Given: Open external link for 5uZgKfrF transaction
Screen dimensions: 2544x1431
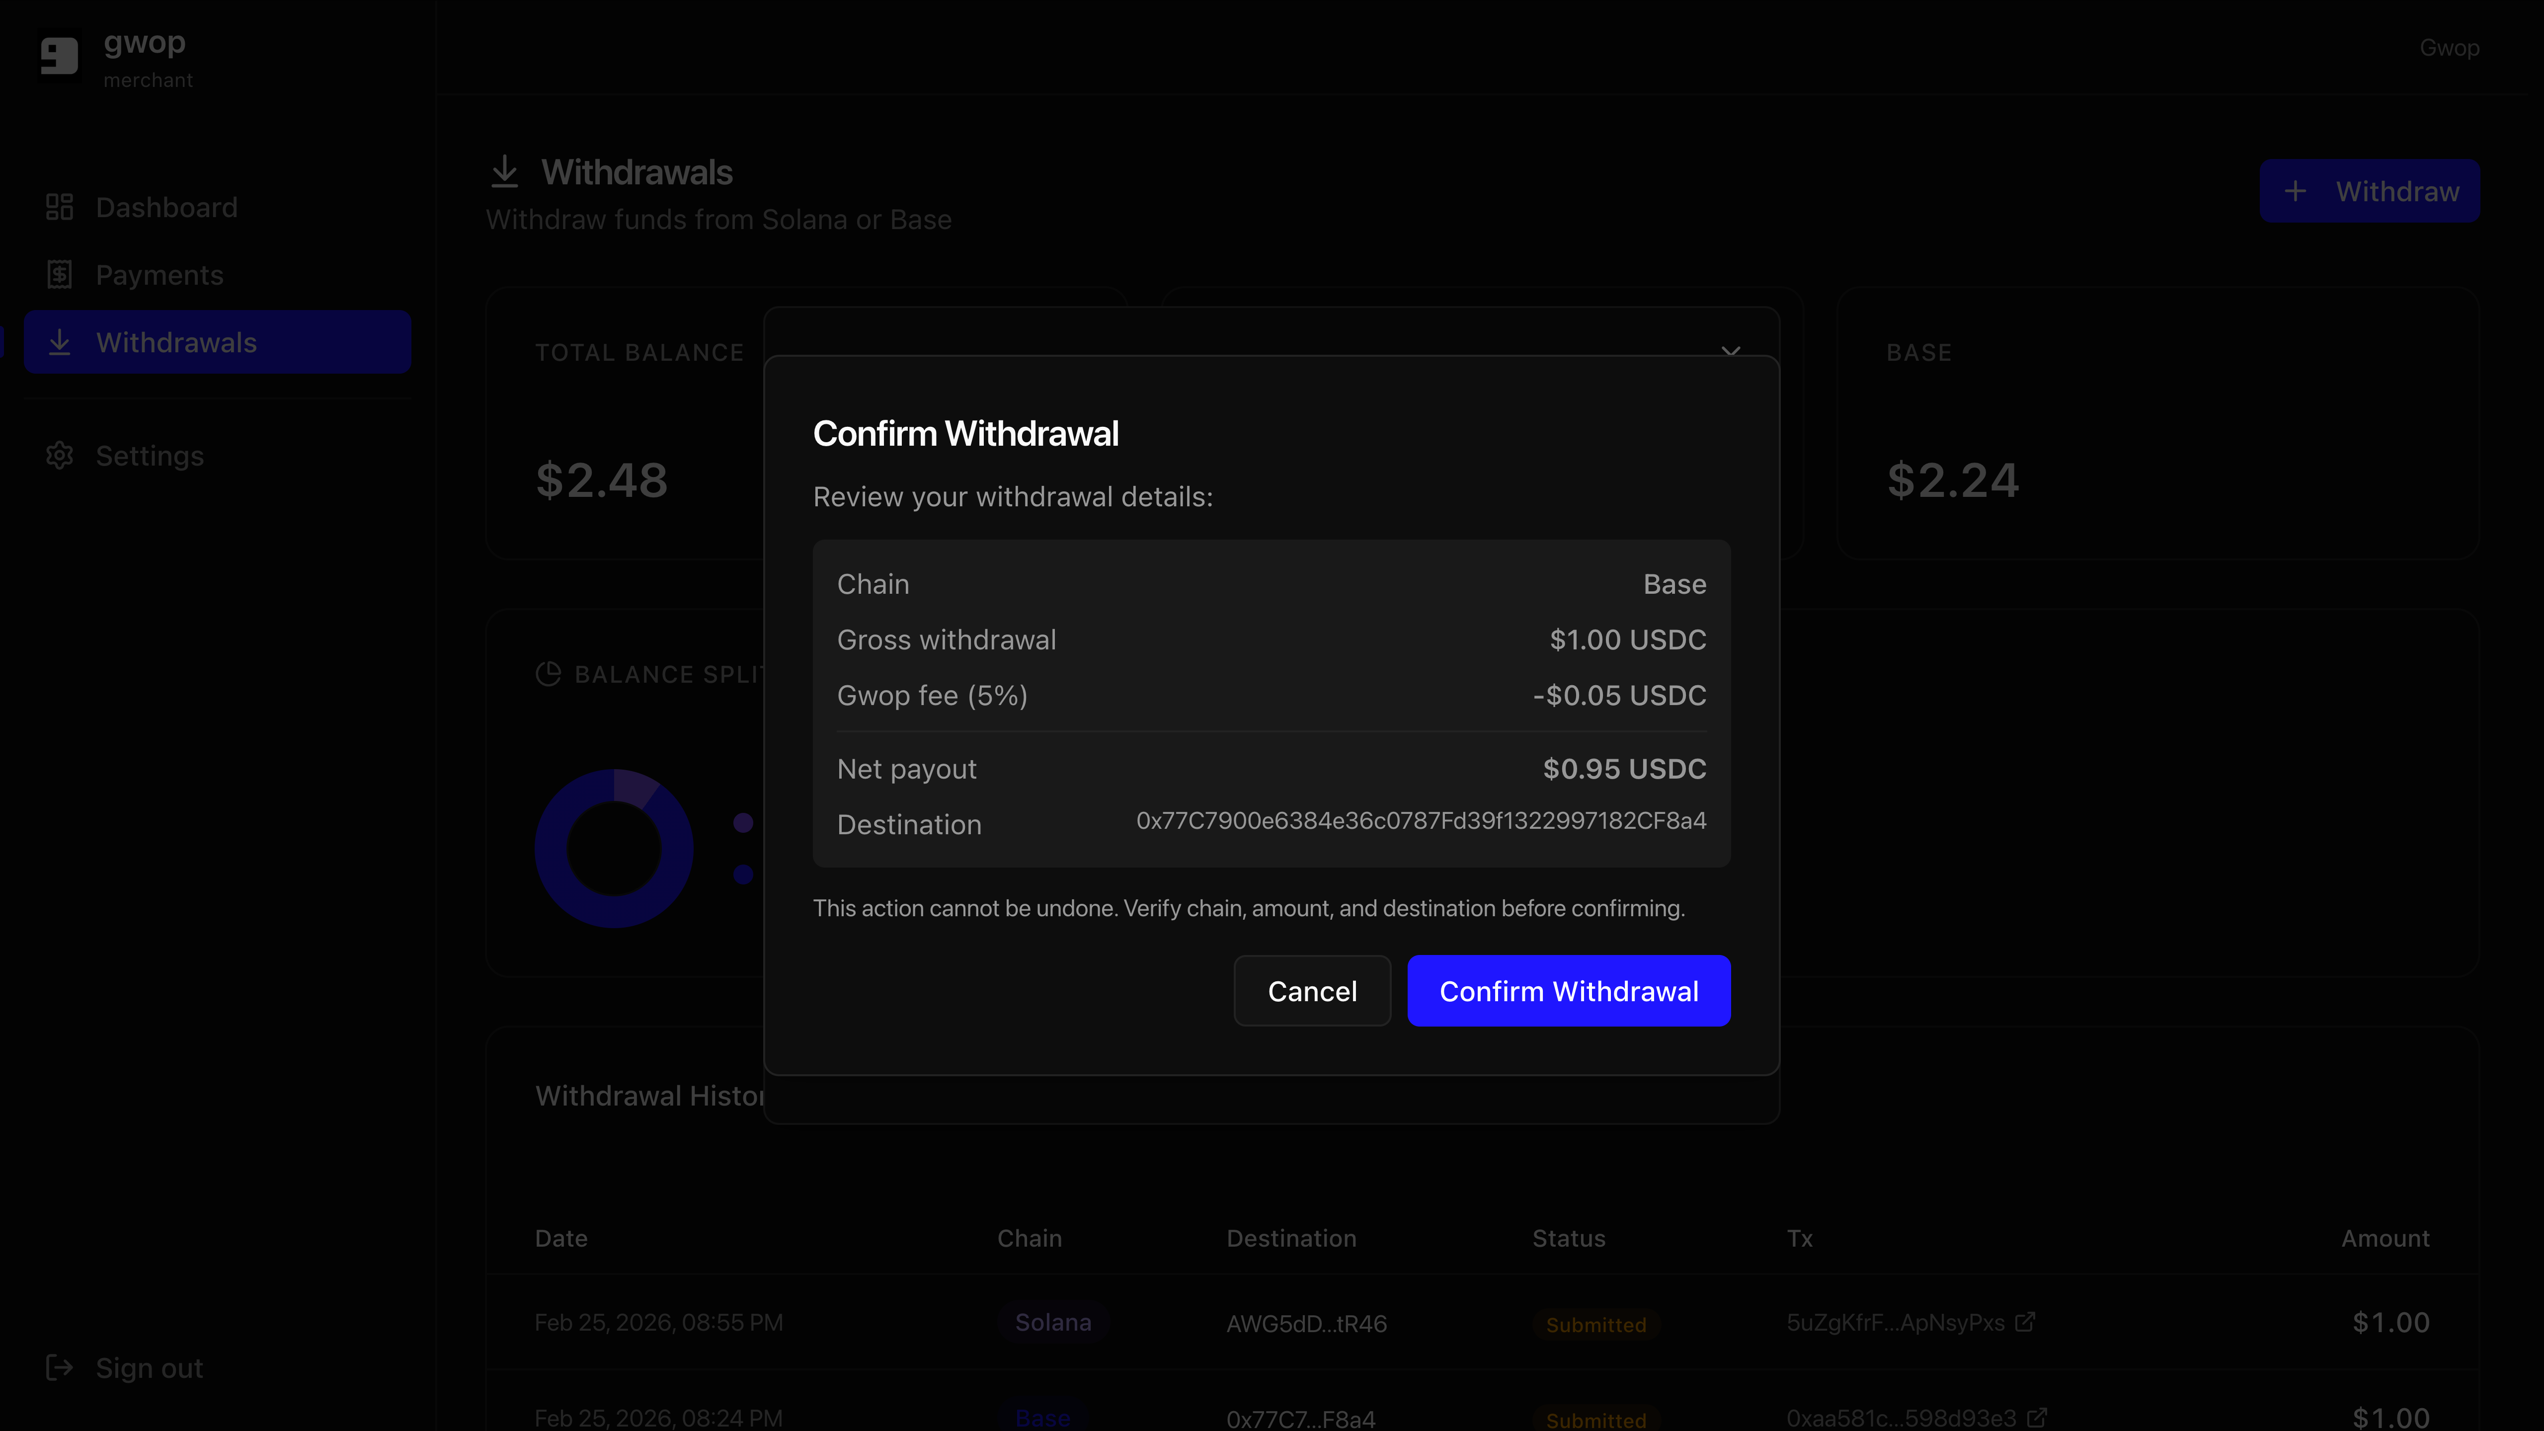Looking at the screenshot, I should 2025,1321.
